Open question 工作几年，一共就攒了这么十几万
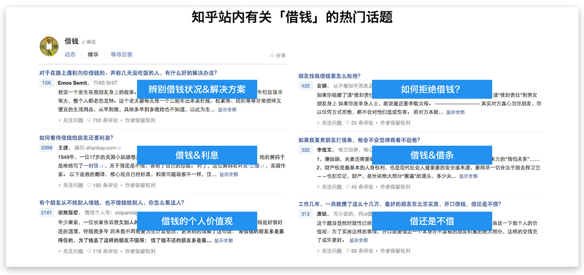584x275 pixels. coord(400,204)
